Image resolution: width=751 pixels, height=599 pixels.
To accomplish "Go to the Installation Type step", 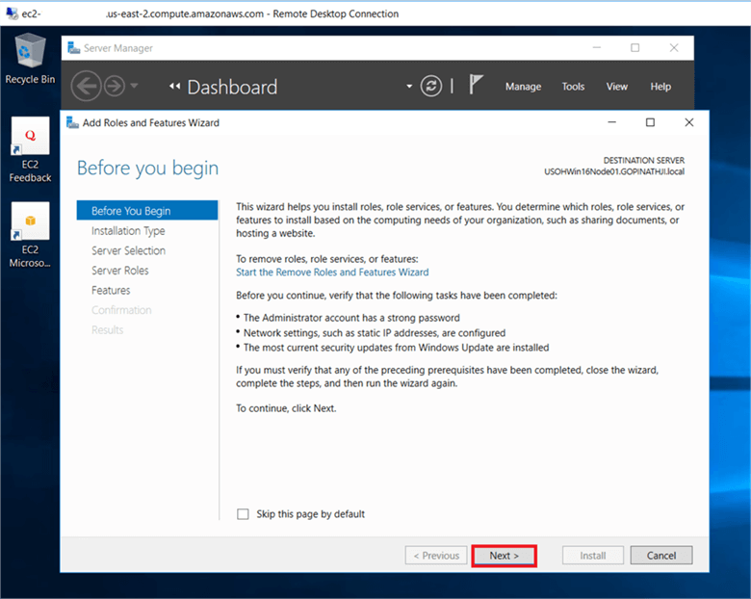I will (128, 231).
